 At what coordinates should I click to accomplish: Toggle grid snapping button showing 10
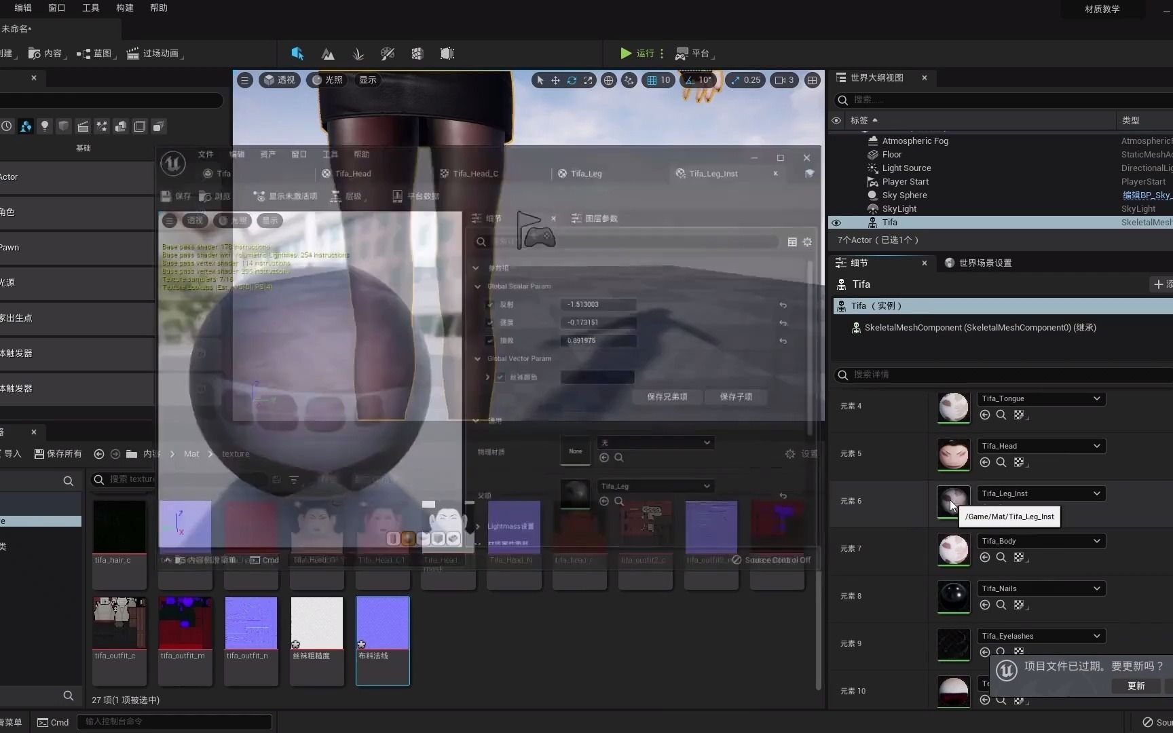pos(658,80)
